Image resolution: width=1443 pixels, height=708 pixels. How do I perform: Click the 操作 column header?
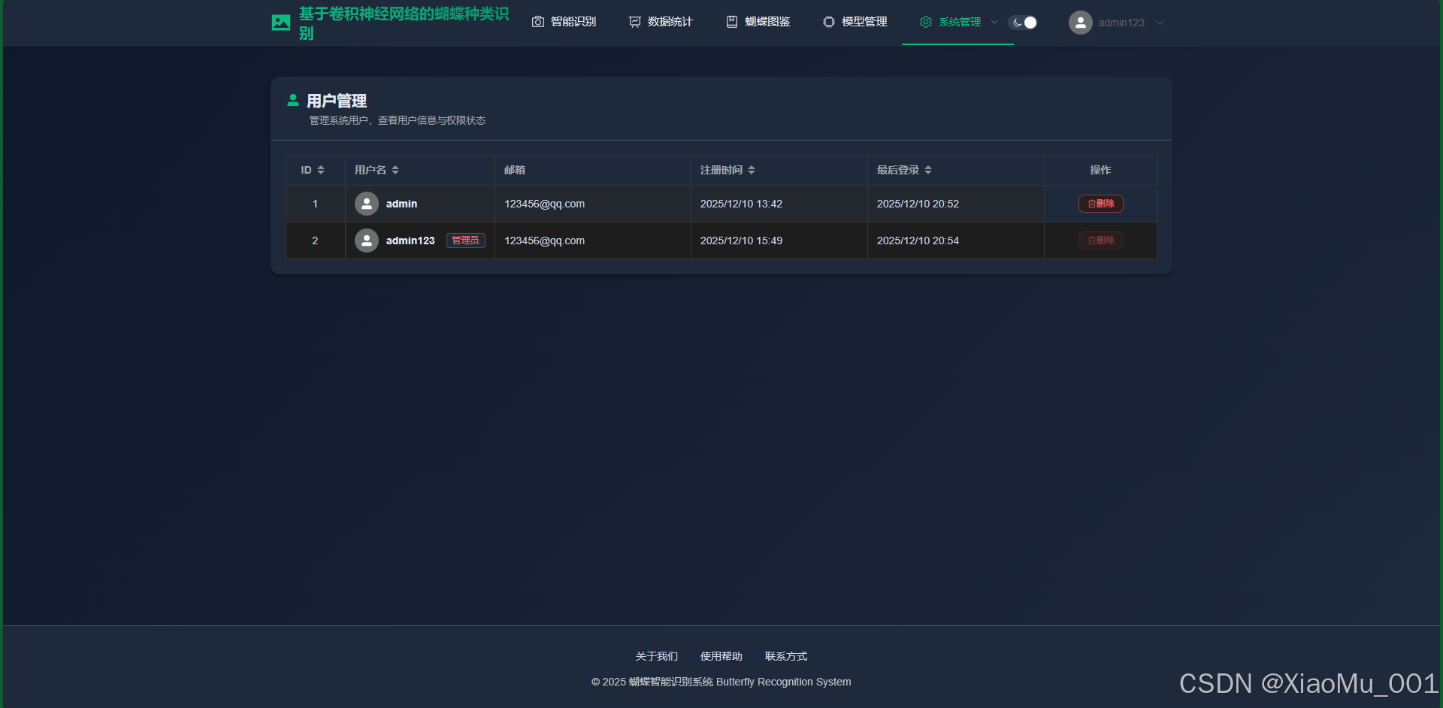tap(1100, 170)
